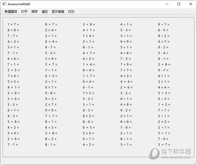Click the equation "5 × 1 ="
Image resolution: width=197 pixels, height=165 pixels.
coord(13,47)
